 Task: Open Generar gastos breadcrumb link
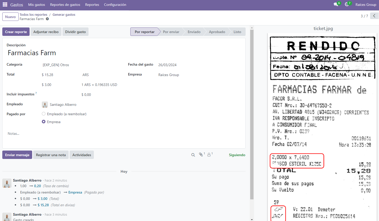pyautogui.click(x=64, y=14)
